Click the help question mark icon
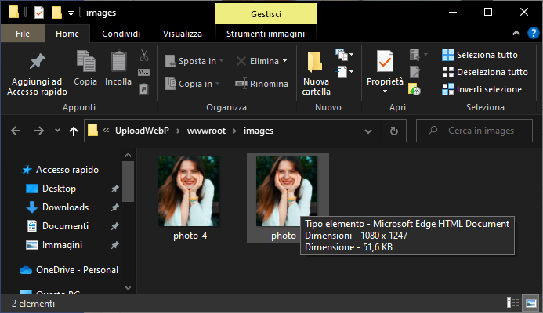The height and width of the screenshot is (313, 543). [533, 33]
